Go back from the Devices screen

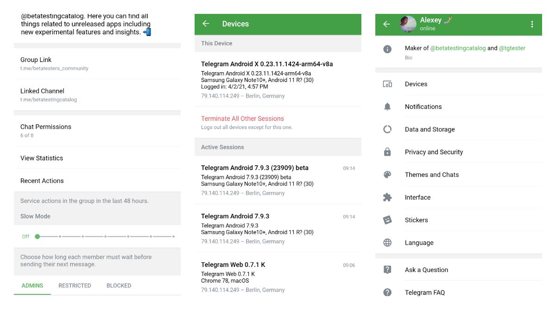pyautogui.click(x=206, y=24)
